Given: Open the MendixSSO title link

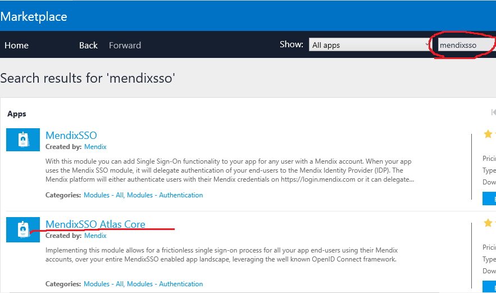Looking at the screenshot, I should pos(71,136).
